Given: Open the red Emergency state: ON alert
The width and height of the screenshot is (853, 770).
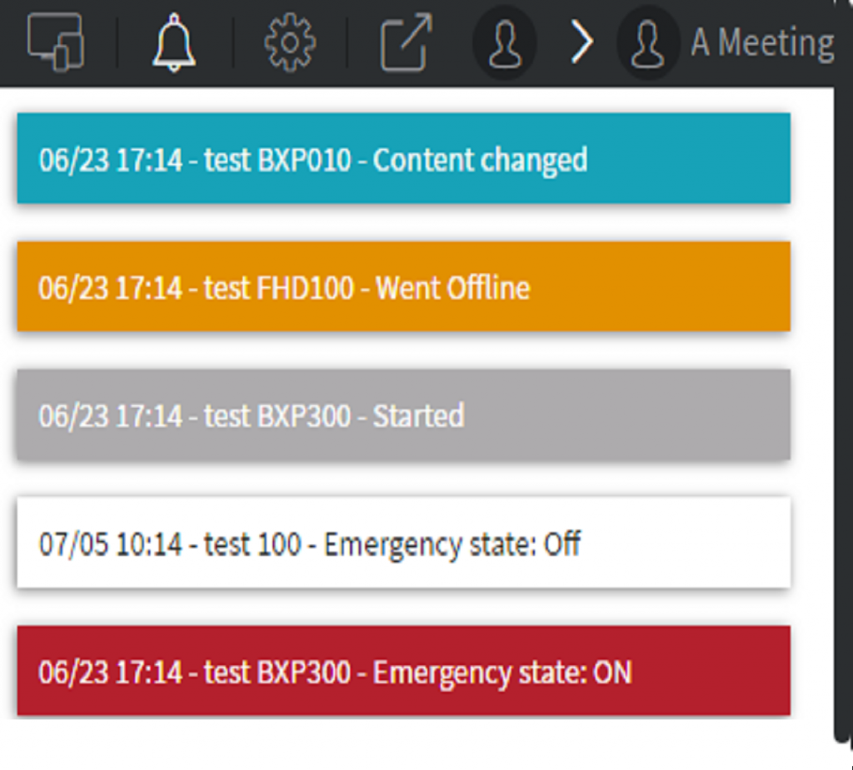Looking at the screenshot, I should [x=404, y=671].
